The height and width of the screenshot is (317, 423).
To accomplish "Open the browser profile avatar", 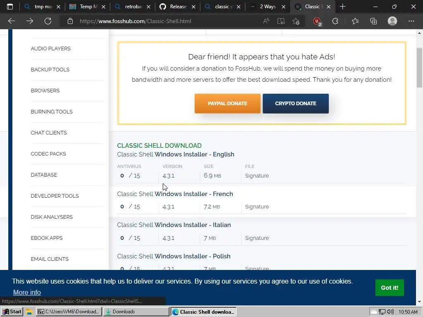I will 392,21.
